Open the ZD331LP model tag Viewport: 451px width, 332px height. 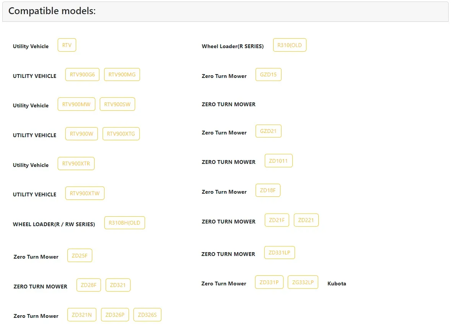(279, 253)
